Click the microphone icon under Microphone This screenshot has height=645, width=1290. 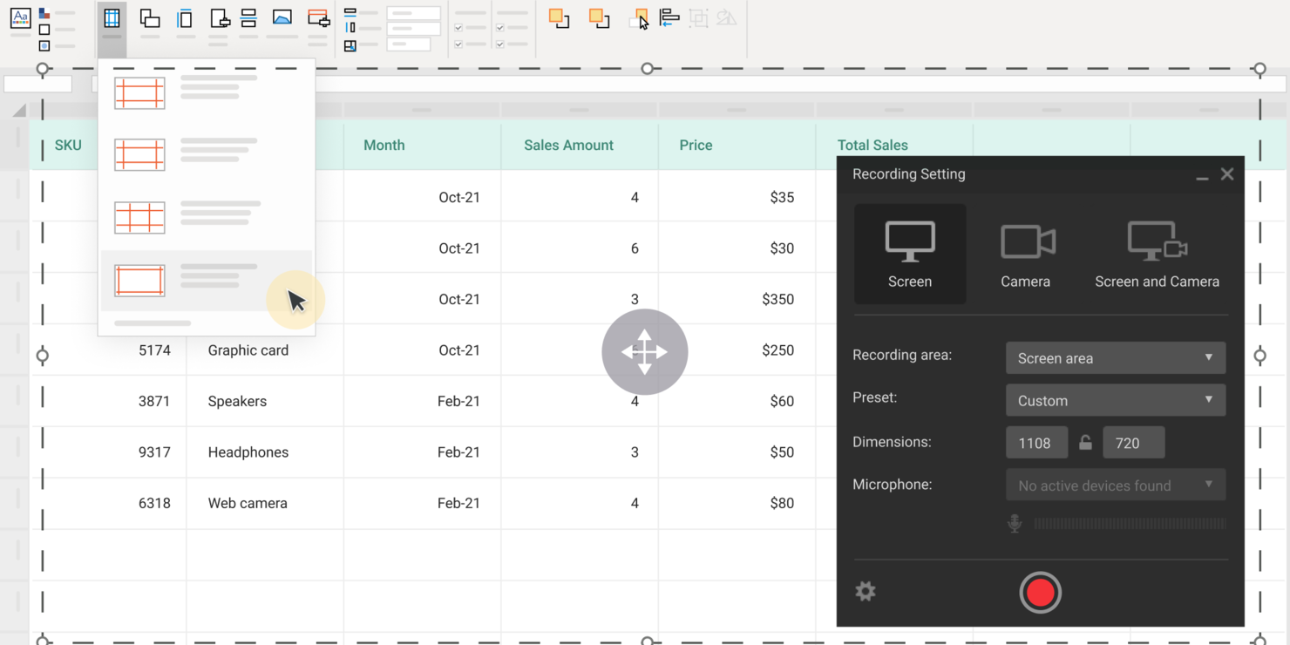coord(1015,523)
